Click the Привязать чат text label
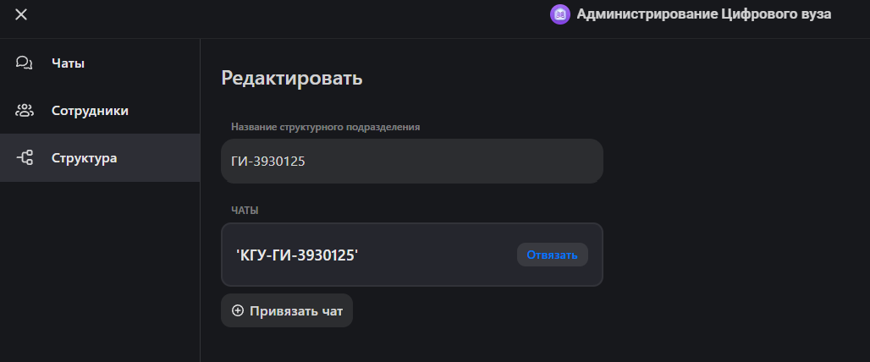The width and height of the screenshot is (870, 362). 296,310
